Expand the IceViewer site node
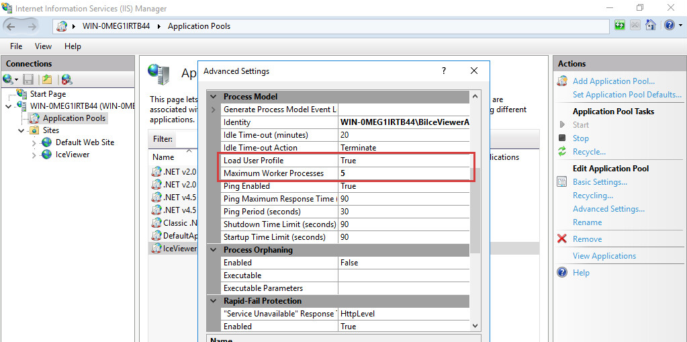 tap(34, 155)
